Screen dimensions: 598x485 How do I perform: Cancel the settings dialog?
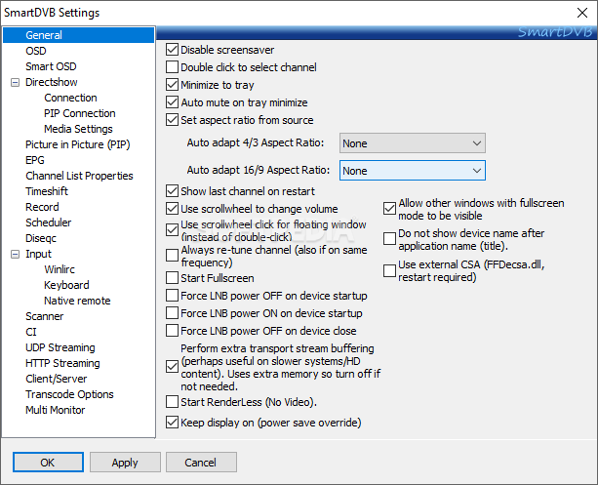201,463
